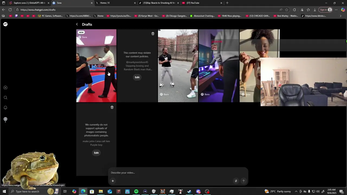This screenshot has width=347, height=195.
Task: Open the Sora home logo
Action: click(5, 24)
